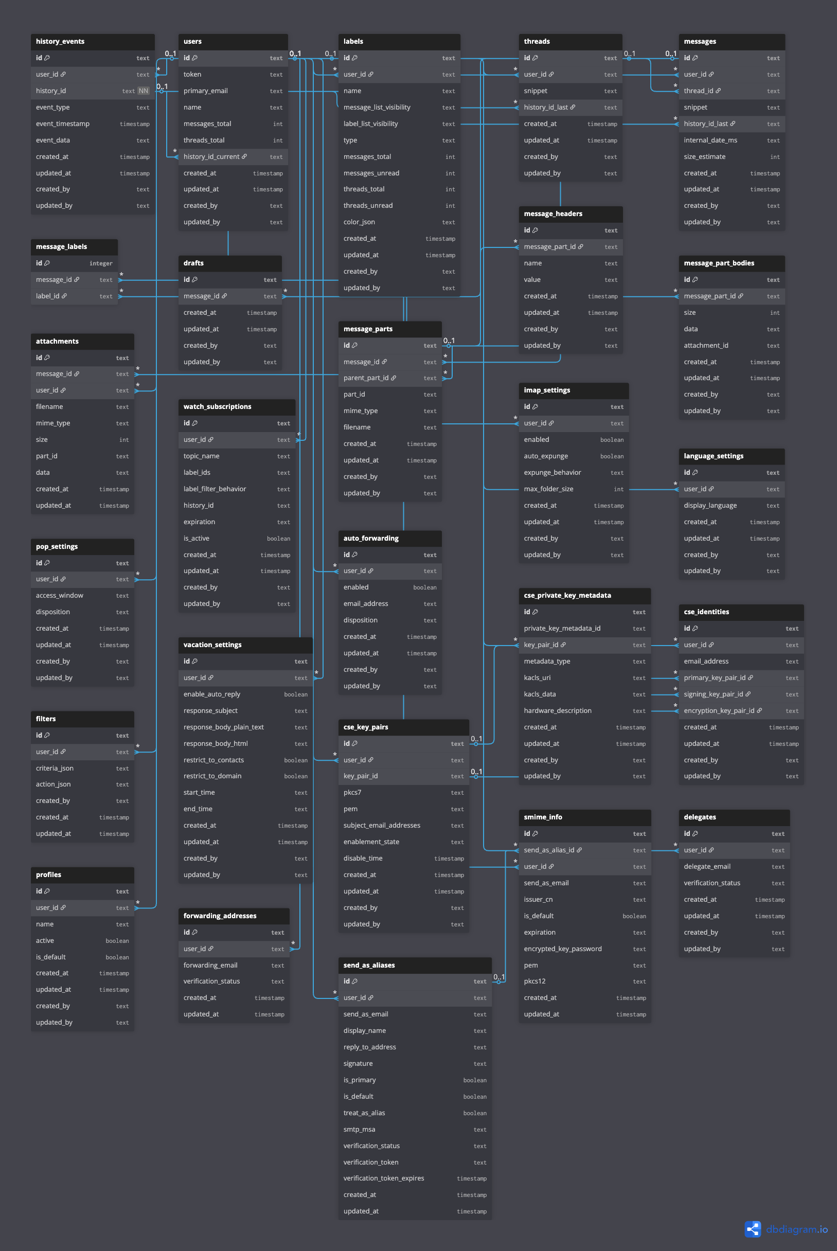Click link icon beside label_id in message_labels
The height and width of the screenshot is (1251, 837).
(65, 296)
